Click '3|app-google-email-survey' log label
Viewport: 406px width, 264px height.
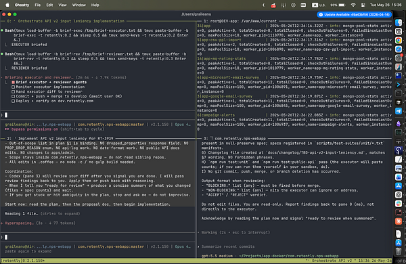point(225,96)
